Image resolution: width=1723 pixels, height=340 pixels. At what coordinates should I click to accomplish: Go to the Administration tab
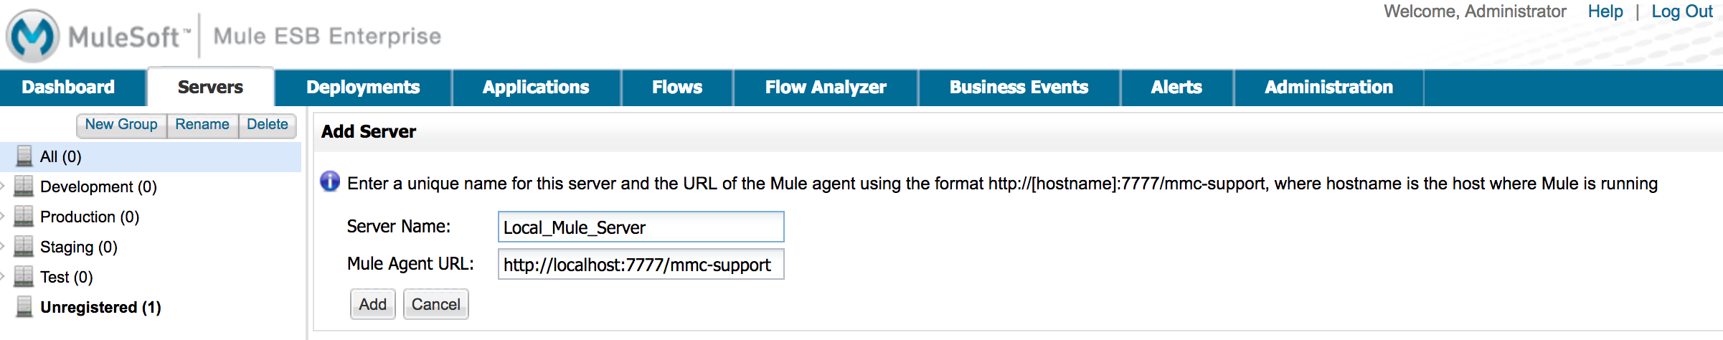click(1328, 88)
